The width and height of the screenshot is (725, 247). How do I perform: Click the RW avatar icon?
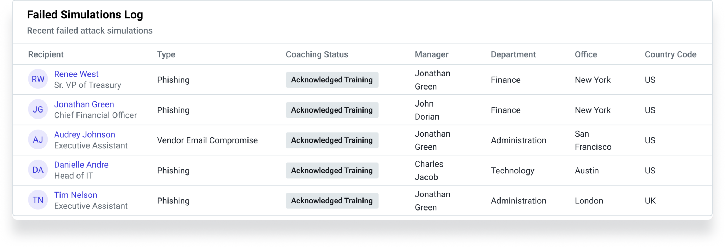pyautogui.click(x=38, y=79)
